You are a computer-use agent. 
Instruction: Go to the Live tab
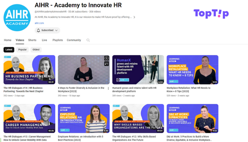(44, 40)
